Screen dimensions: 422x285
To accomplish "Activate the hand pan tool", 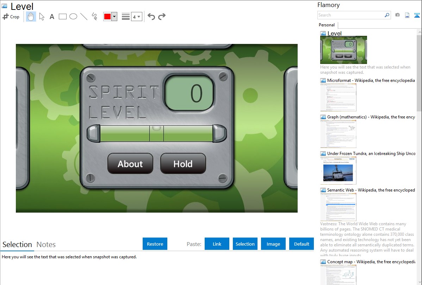I will click(x=31, y=17).
